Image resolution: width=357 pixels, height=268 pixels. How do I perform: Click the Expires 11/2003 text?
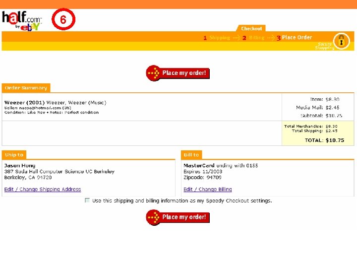click(203, 171)
